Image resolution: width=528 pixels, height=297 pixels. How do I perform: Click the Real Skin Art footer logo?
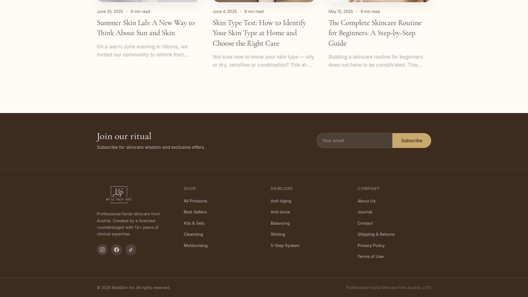pos(119,195)
